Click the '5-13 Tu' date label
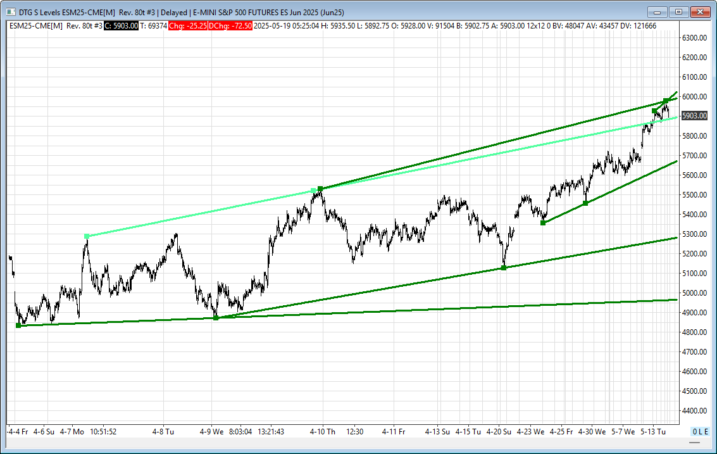The image size is (717, 454). point(653,432)
